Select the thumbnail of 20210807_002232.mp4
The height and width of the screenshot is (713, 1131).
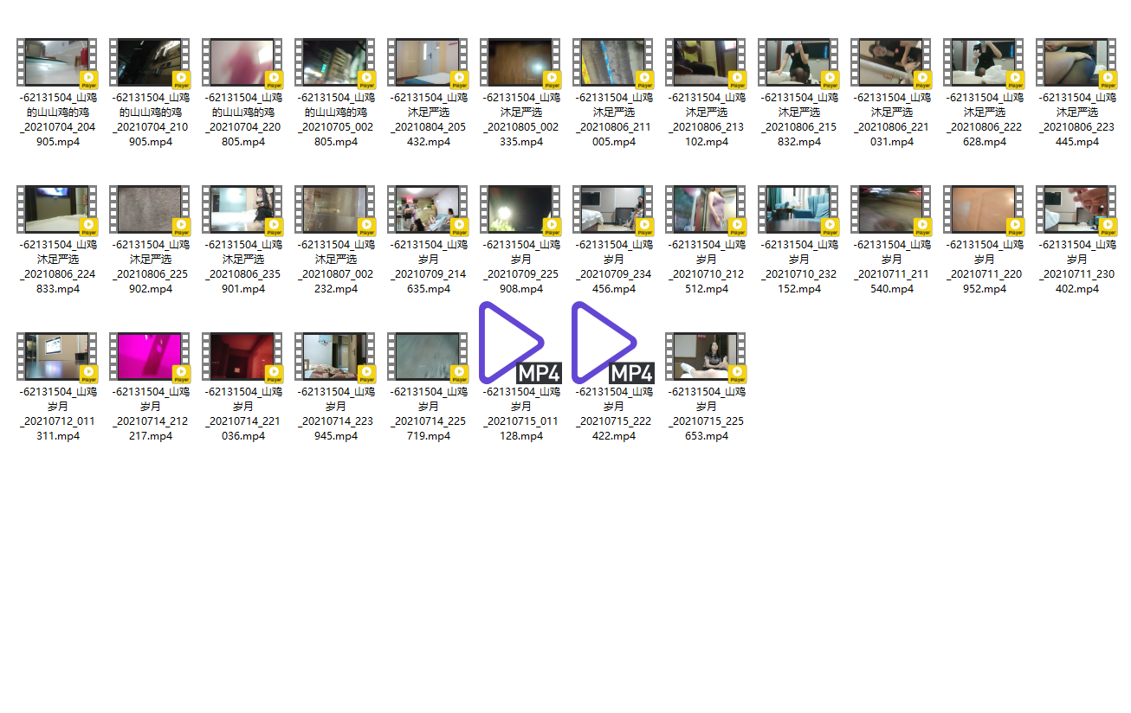click(335, 210)
